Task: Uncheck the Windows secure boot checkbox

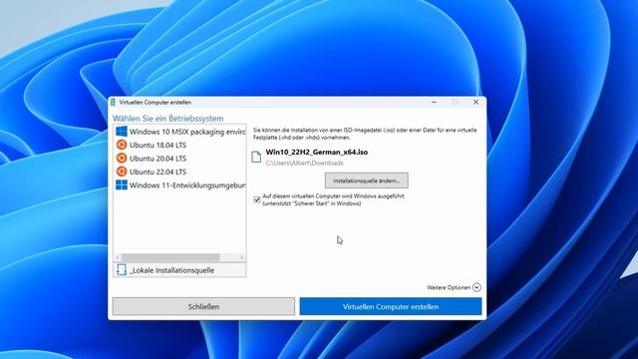Action: coord(257,199)
